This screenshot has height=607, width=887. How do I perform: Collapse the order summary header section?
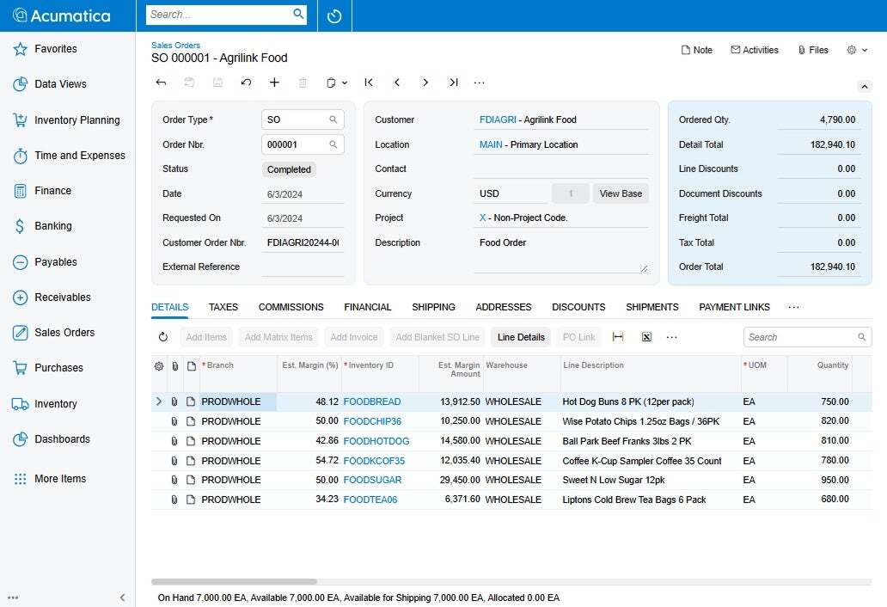coord(865,86)
